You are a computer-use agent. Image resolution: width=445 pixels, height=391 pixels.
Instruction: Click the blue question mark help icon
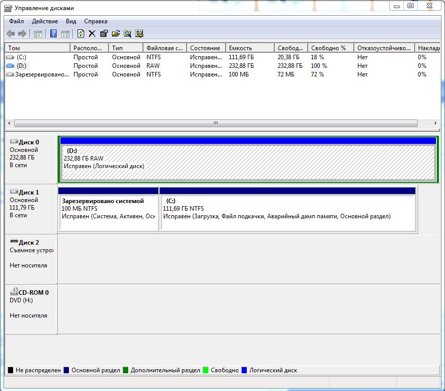point(53,34)
